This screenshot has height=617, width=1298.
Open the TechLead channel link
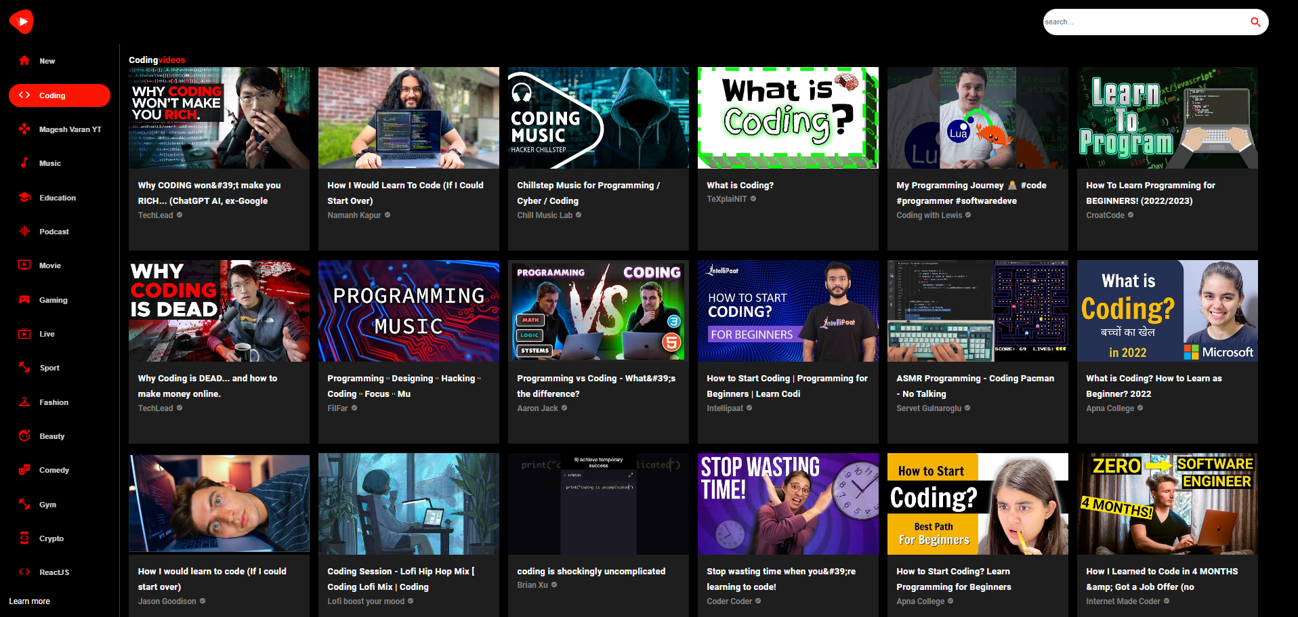pyautogui.click(x=156, y=215)
